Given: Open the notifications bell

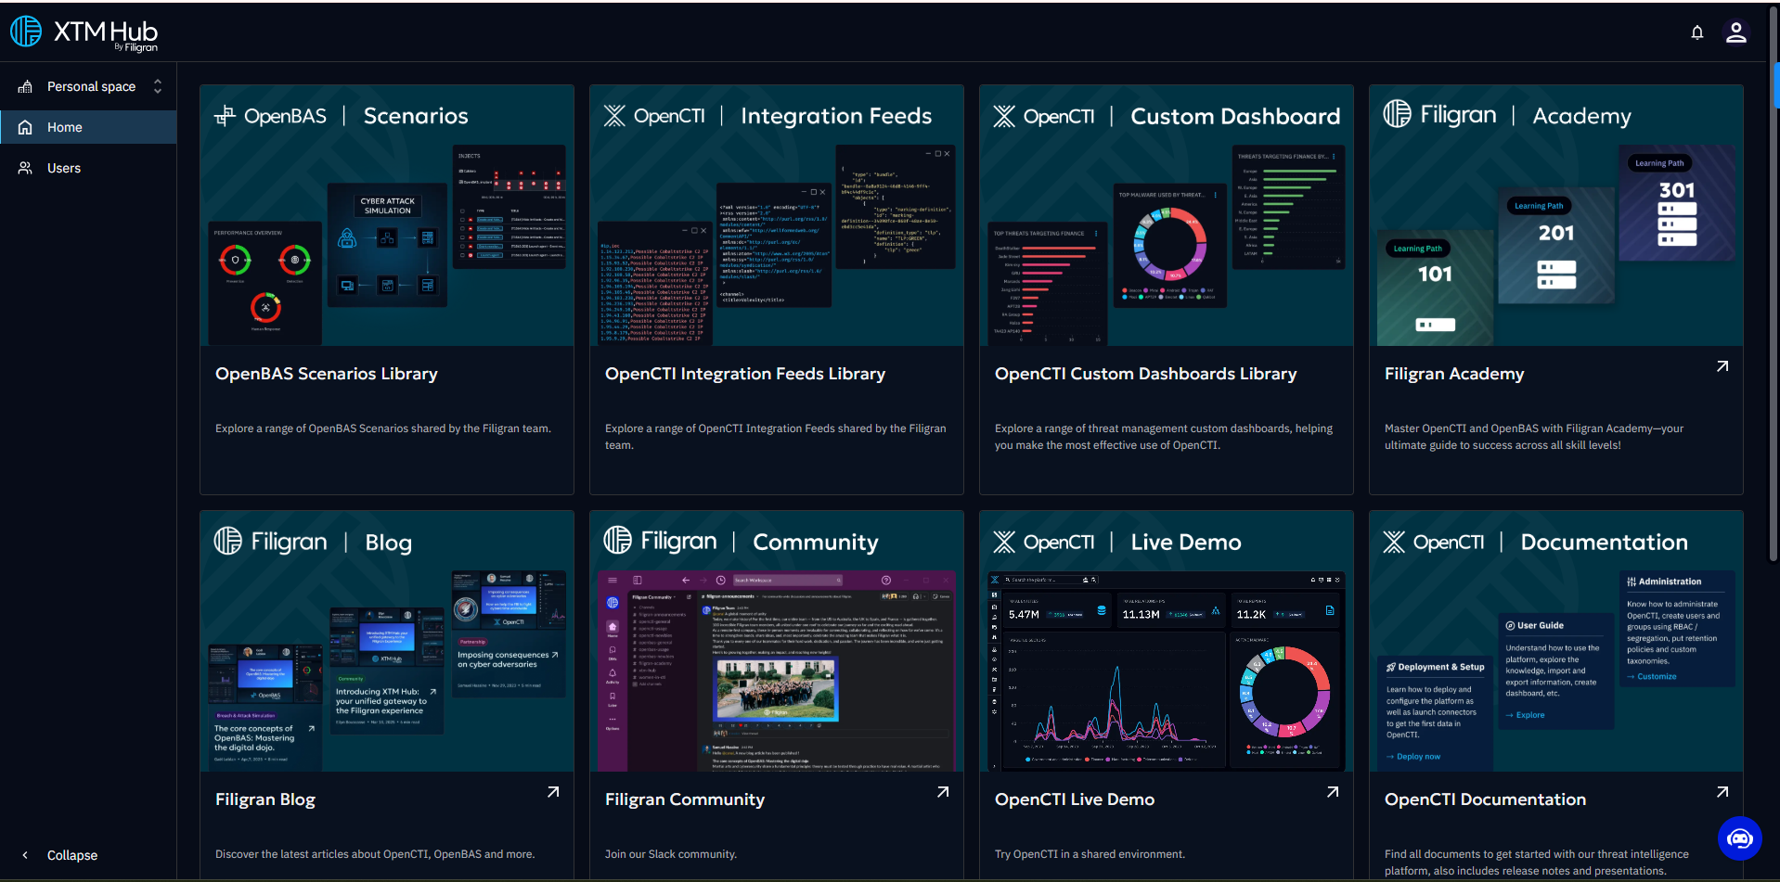Looking at the screenshot, I should (1697, 32).
